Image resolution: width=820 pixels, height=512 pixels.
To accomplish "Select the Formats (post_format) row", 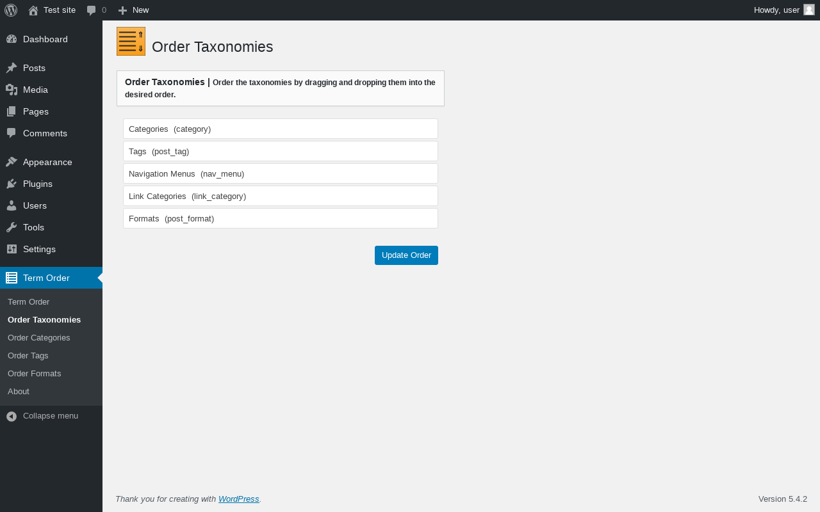I will pyautogui.click(x=281, y=218).
